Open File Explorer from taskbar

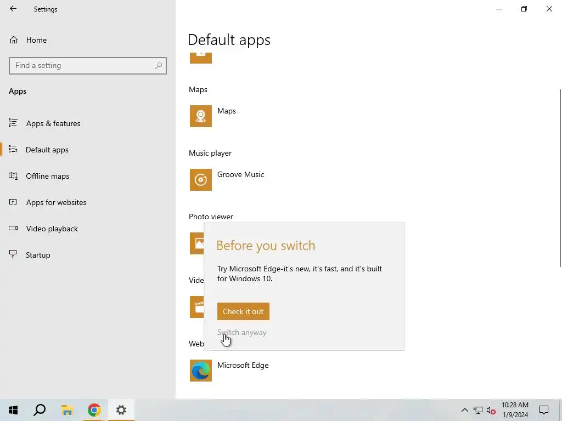tap(67, 410)
